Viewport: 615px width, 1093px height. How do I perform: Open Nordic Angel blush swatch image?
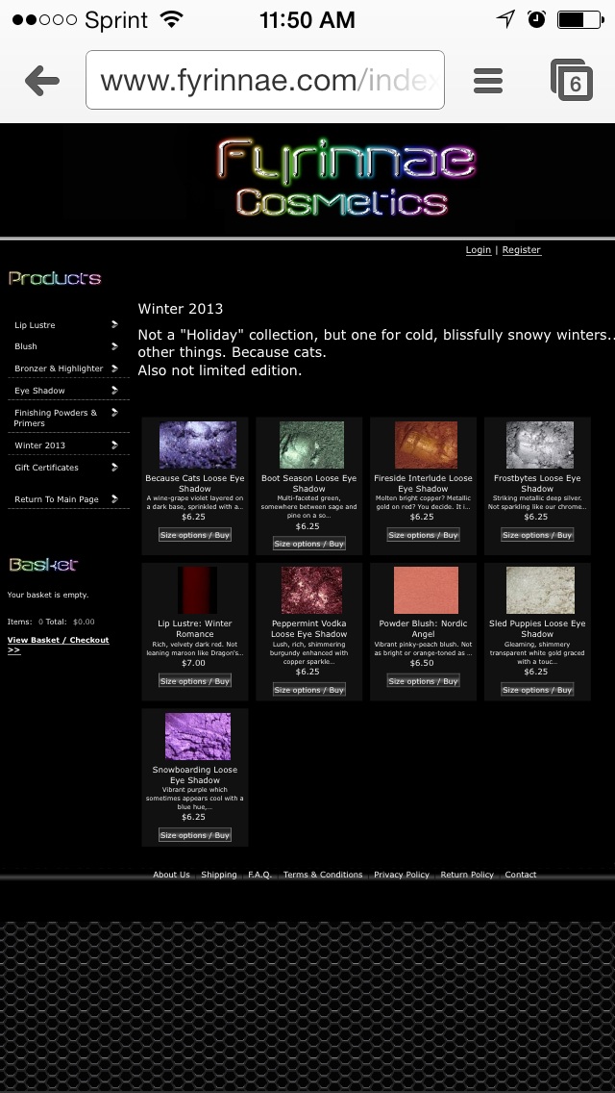point(427,590)
